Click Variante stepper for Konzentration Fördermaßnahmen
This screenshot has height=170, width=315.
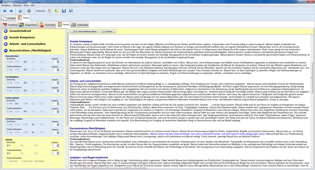coord(58,70)
